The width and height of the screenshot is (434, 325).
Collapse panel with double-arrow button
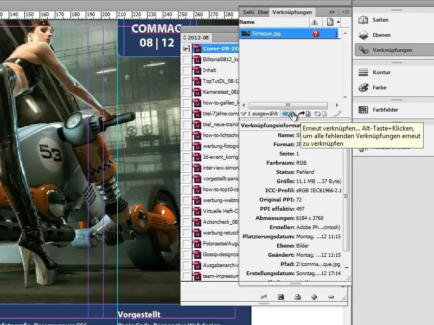pyautogui.click(x=332, y=12)
